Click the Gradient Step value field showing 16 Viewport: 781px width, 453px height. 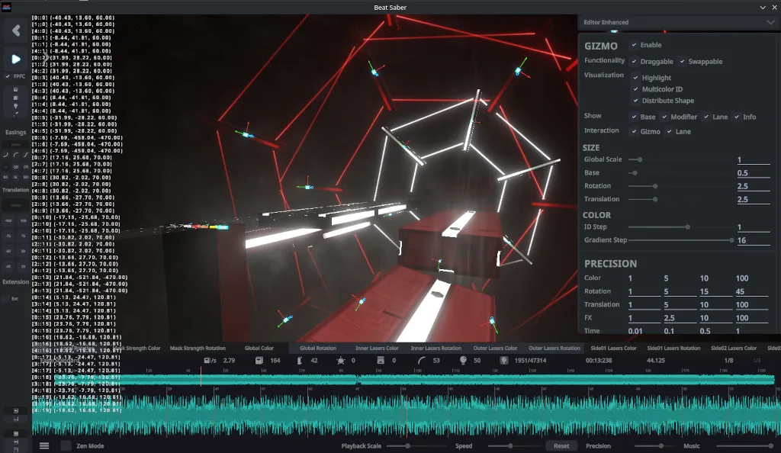(753, 240)
